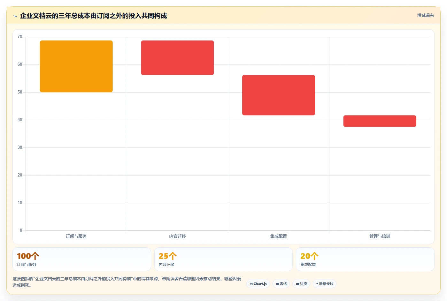
Task: Click the 25个 data card
Action: [223, 259]
